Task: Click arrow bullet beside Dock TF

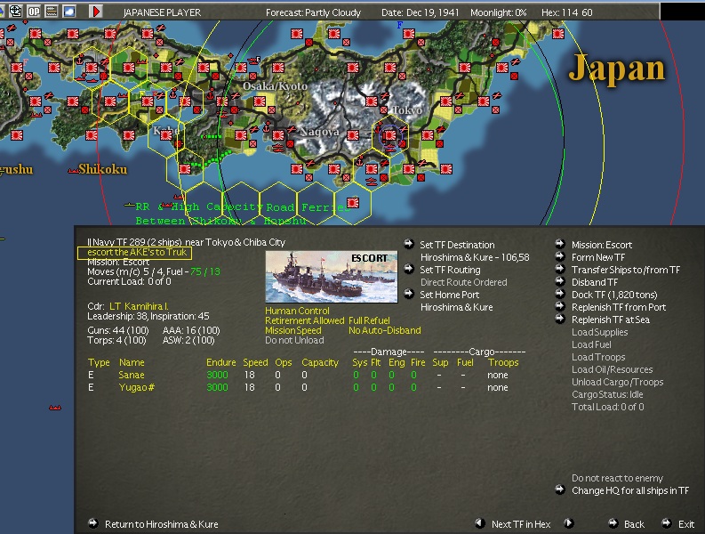Action: click(560, 294)
